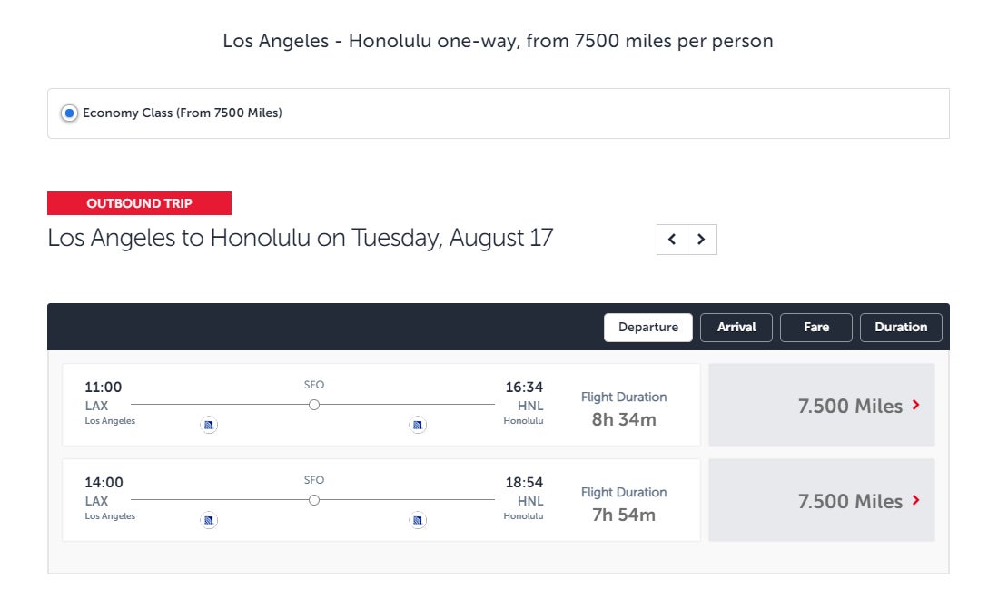Image resolution: width=1008 pixels, height=589 pixels.
Task: Click the red OUTBOUND TRIP badge
Action: pyautogui.click(x=139, y=202)
